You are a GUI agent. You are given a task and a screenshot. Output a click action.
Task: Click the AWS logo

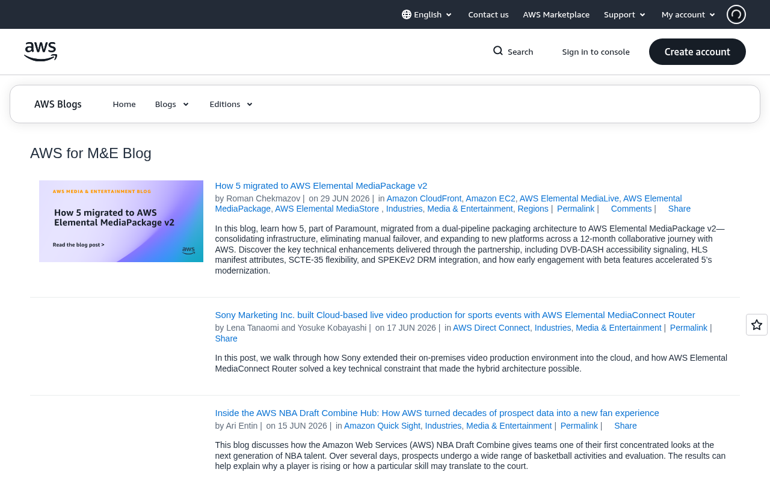coord(40,52)
